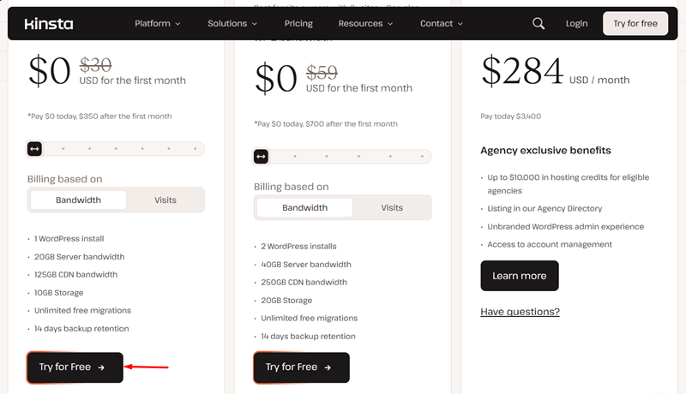The image size is (686, 394).
Task: Expand the Contact menu chevron
Action: (x=460, y=24)
